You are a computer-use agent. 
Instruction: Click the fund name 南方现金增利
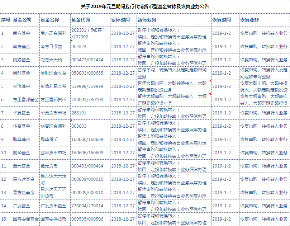(53, 33)
